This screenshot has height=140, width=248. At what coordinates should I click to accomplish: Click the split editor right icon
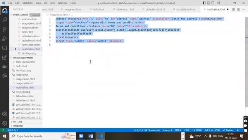239,9
